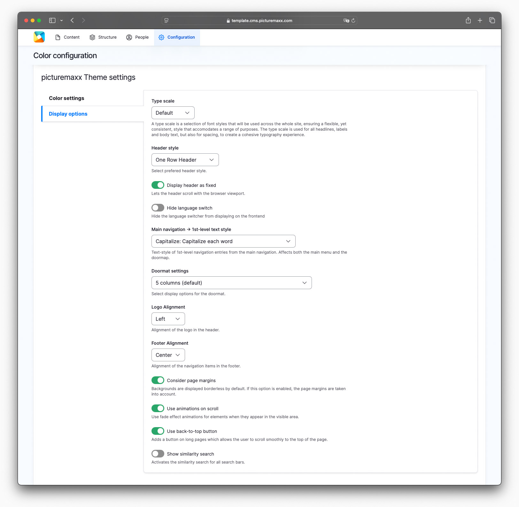Disable Display header as fixed toggle
Viewport: 519px width, 507px height.
(158, 185)
